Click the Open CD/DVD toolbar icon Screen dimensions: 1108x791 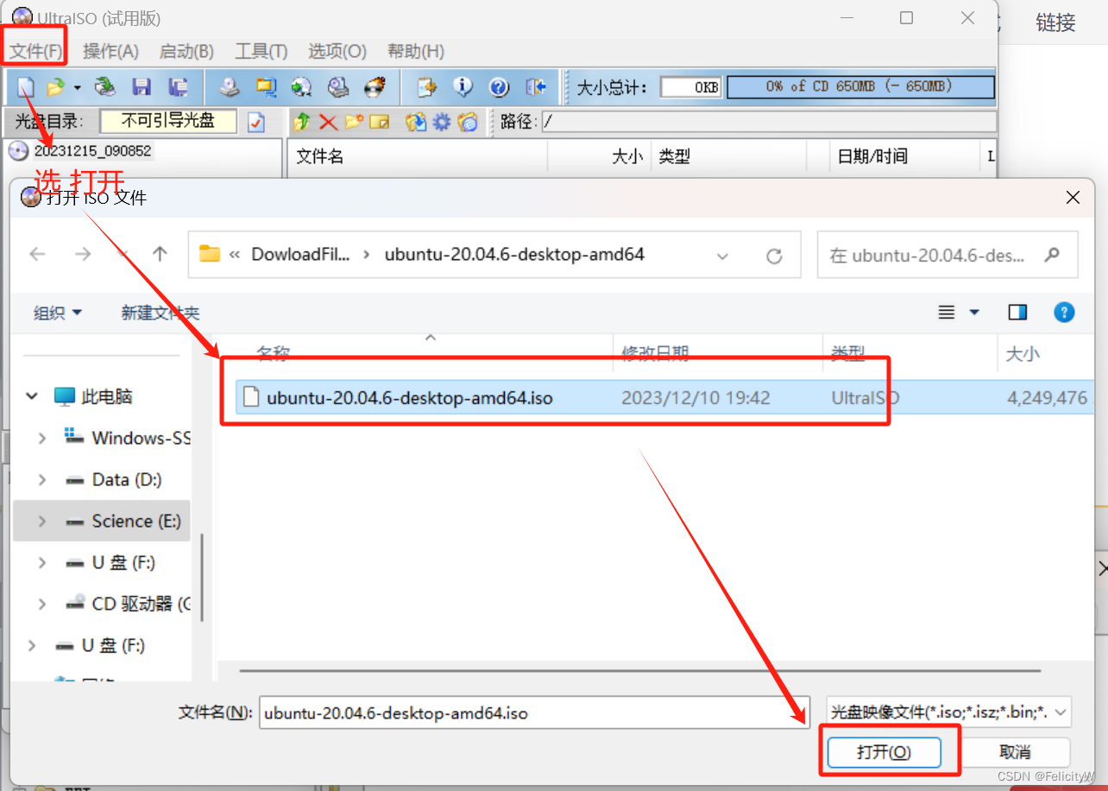[x=105, y=87]
